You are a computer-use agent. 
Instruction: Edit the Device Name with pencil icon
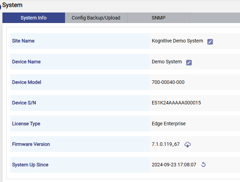[189, 62]
